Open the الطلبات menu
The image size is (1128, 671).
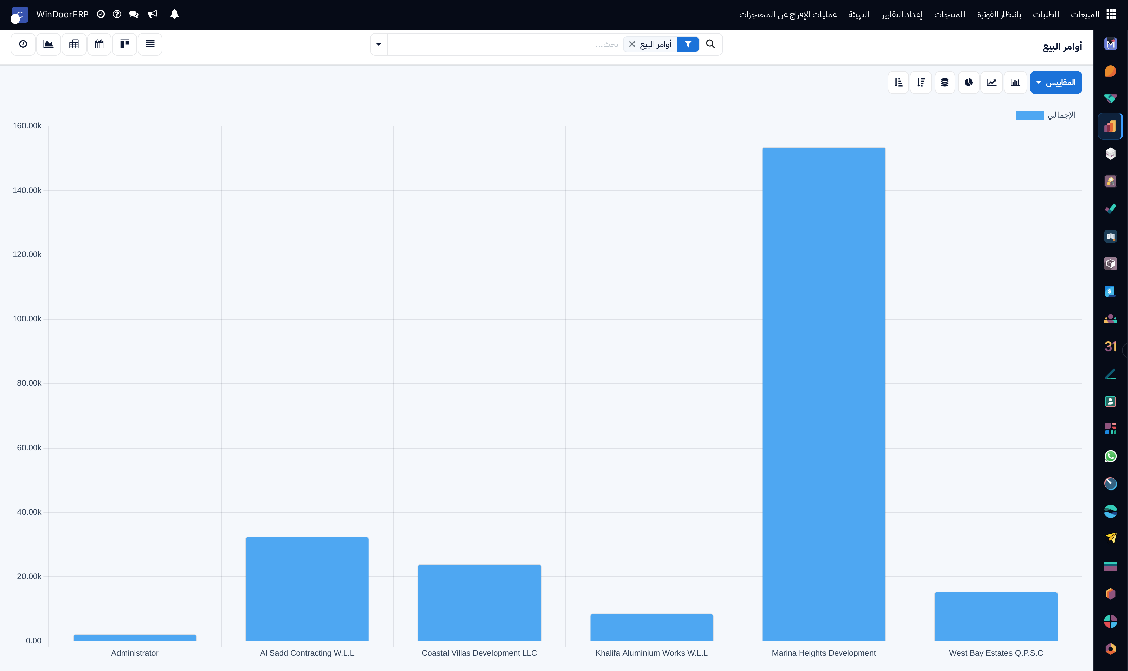click(1045, 14)
